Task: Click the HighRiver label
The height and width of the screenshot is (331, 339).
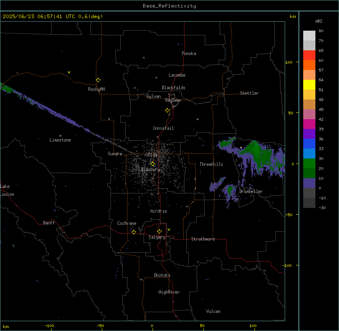Action: pos(169,292)
